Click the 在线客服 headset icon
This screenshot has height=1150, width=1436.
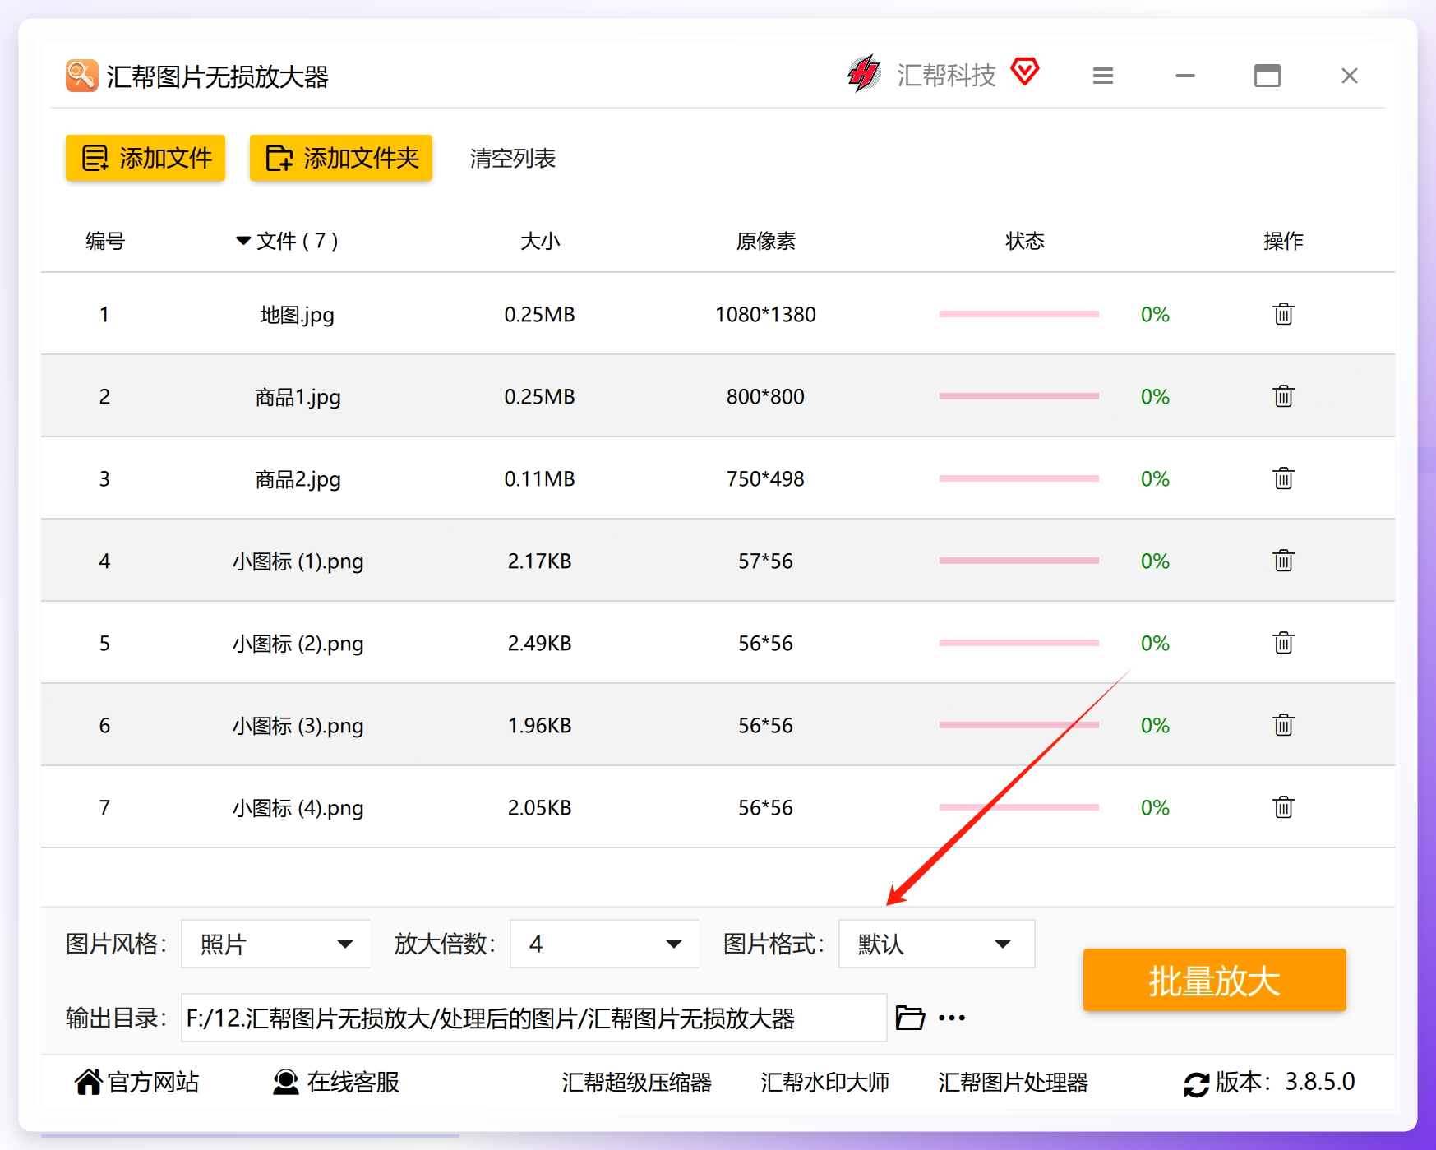(286, 1082)
